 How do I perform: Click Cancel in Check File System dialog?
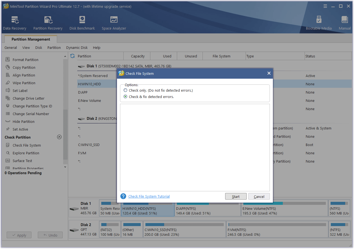pyautogui.click(x=259, y=197)
